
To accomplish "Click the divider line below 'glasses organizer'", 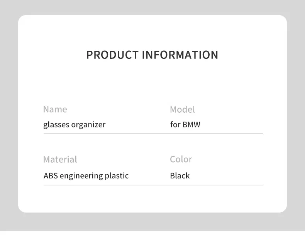I will (153, 134).
